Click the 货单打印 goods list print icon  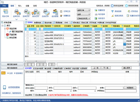(27, 12)
